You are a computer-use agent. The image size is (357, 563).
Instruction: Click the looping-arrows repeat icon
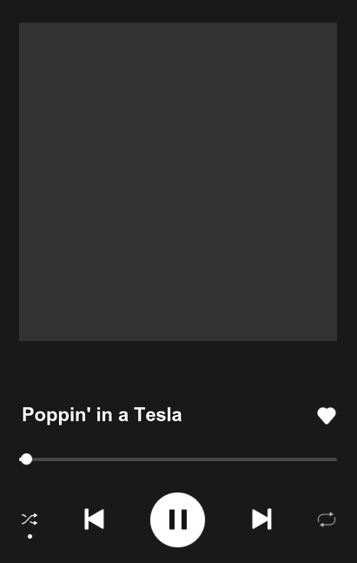(327, 519)
